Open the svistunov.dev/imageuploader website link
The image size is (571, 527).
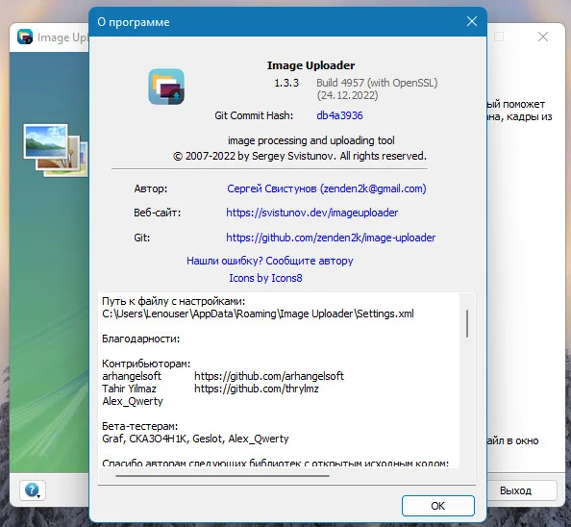click(312, 213)
